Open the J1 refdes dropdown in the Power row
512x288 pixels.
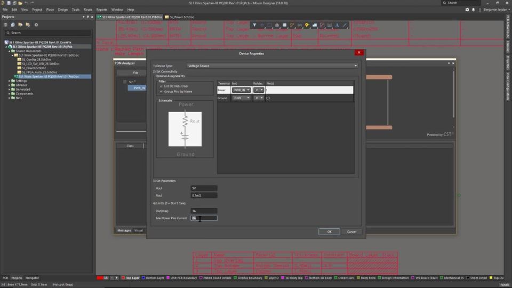coord(258,90)
